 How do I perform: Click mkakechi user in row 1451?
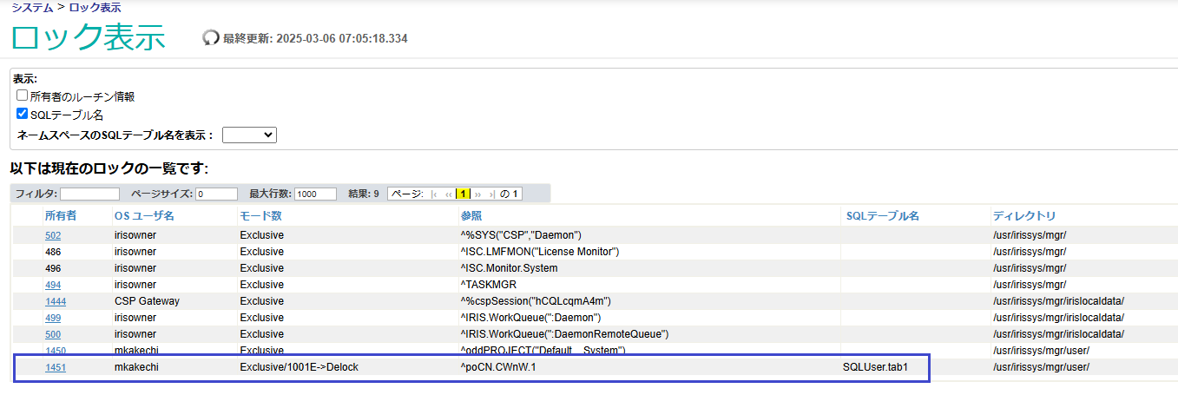(136, 367)
